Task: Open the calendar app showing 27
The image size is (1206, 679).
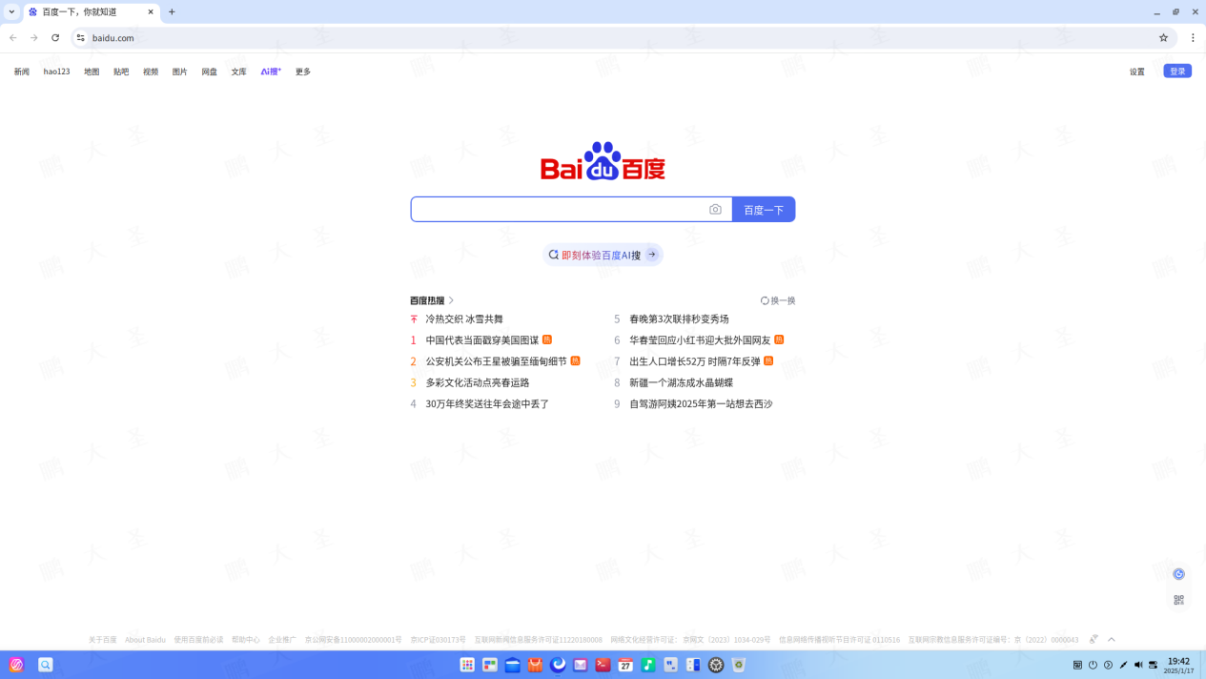Action: [625, 665]
